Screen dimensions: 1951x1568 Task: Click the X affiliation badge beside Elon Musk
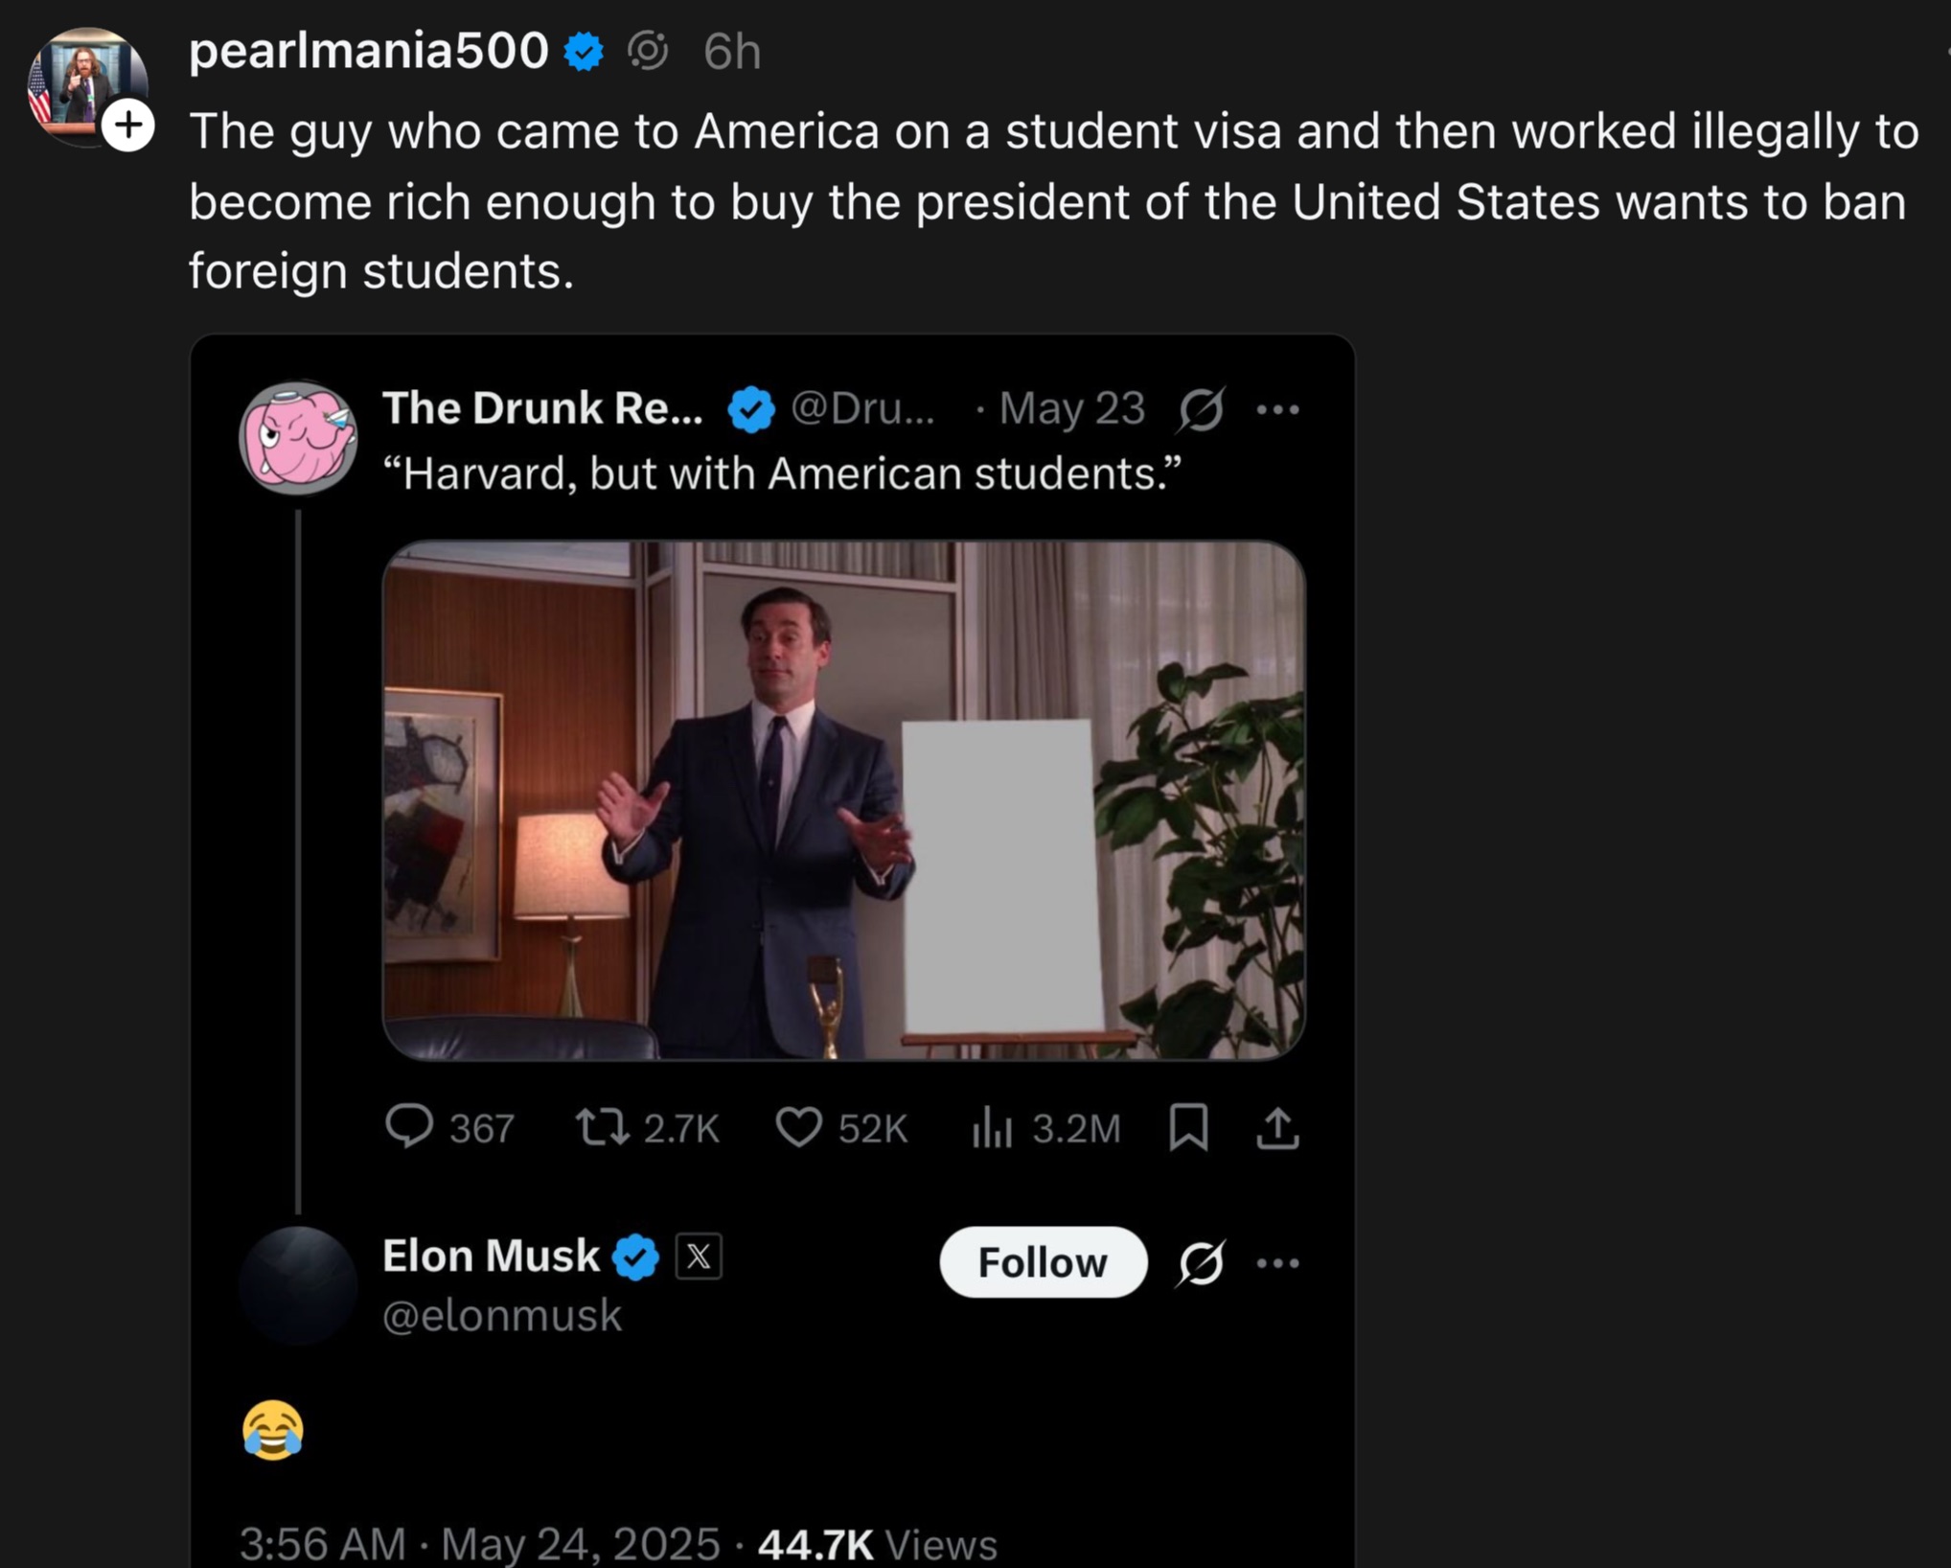click(699, 1257)
